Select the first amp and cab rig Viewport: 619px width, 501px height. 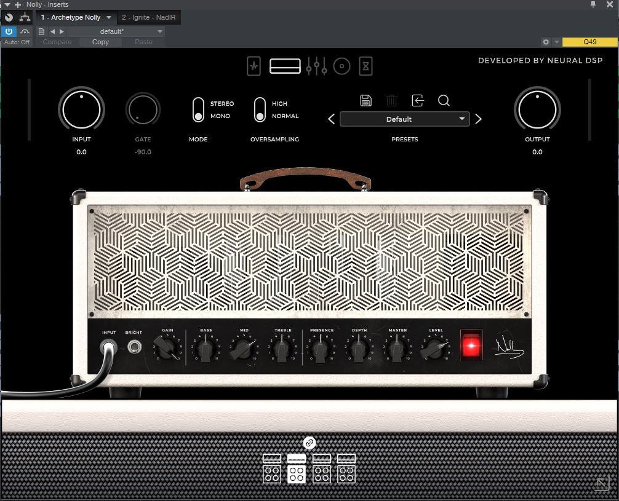[272, 468]
